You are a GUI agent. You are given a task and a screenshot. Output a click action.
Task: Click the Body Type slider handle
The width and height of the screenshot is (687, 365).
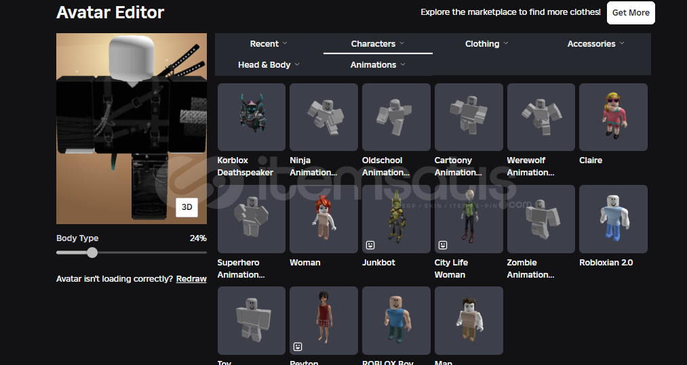click(x=92, y=253)
